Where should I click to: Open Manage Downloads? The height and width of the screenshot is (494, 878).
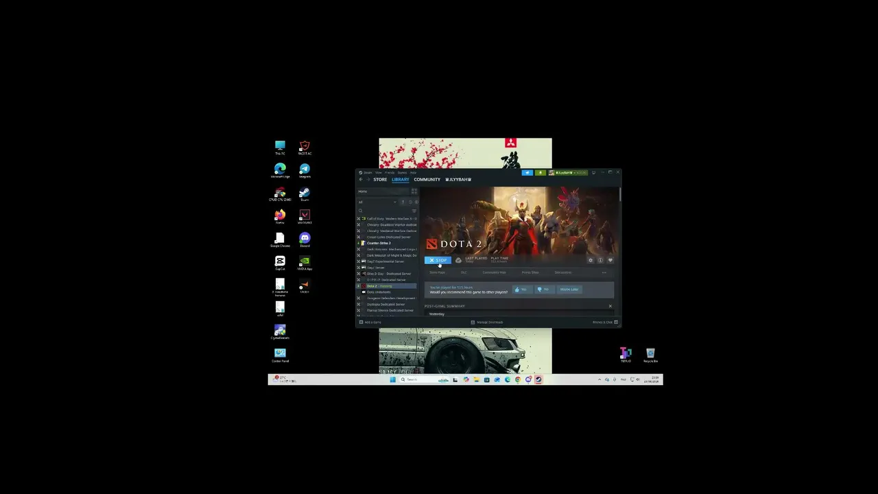[487, 322]
